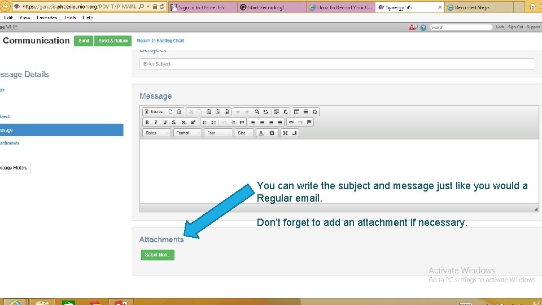542x305 pixels.
Task: Click the green Send button
Action: 84,41
